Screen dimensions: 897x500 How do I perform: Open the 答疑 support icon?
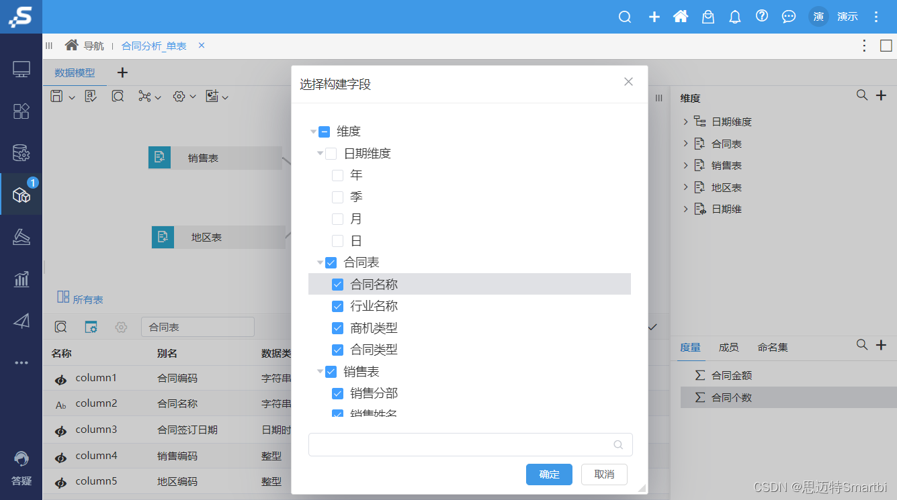(22, 468)
